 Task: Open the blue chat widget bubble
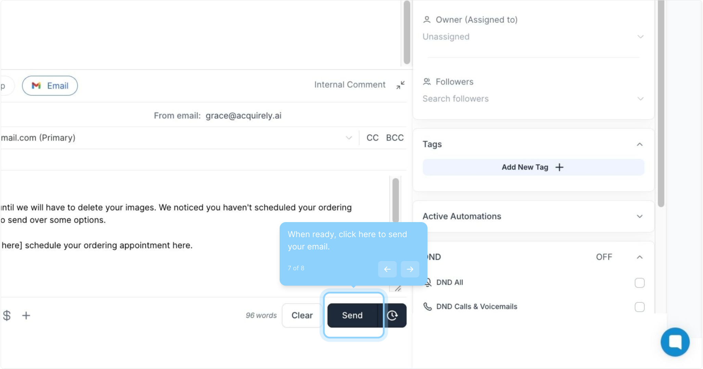pos(675,342)
